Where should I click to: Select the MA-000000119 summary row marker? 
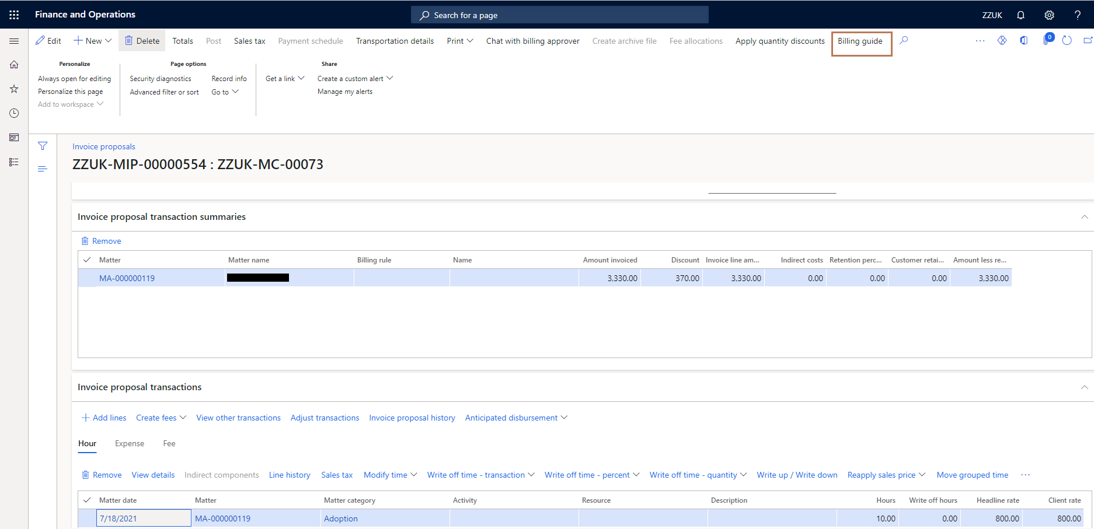click(x=87, y=278)
